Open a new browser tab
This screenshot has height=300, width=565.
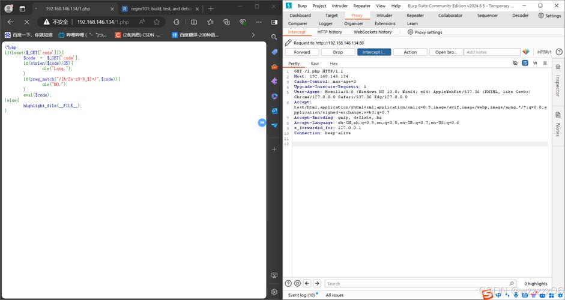point(211,8)
